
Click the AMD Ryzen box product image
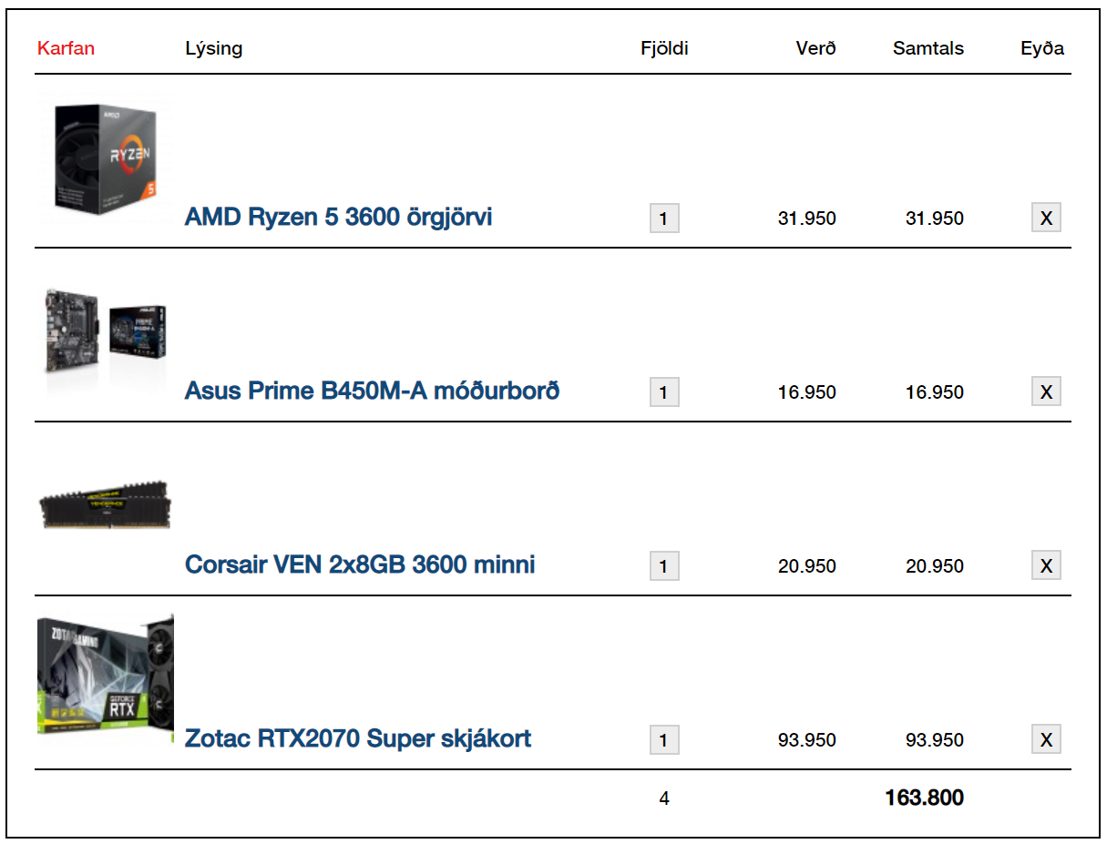[105, 158]
